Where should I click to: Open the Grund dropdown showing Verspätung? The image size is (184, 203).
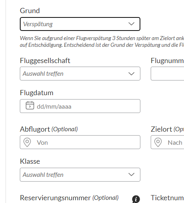pos(80,24)
